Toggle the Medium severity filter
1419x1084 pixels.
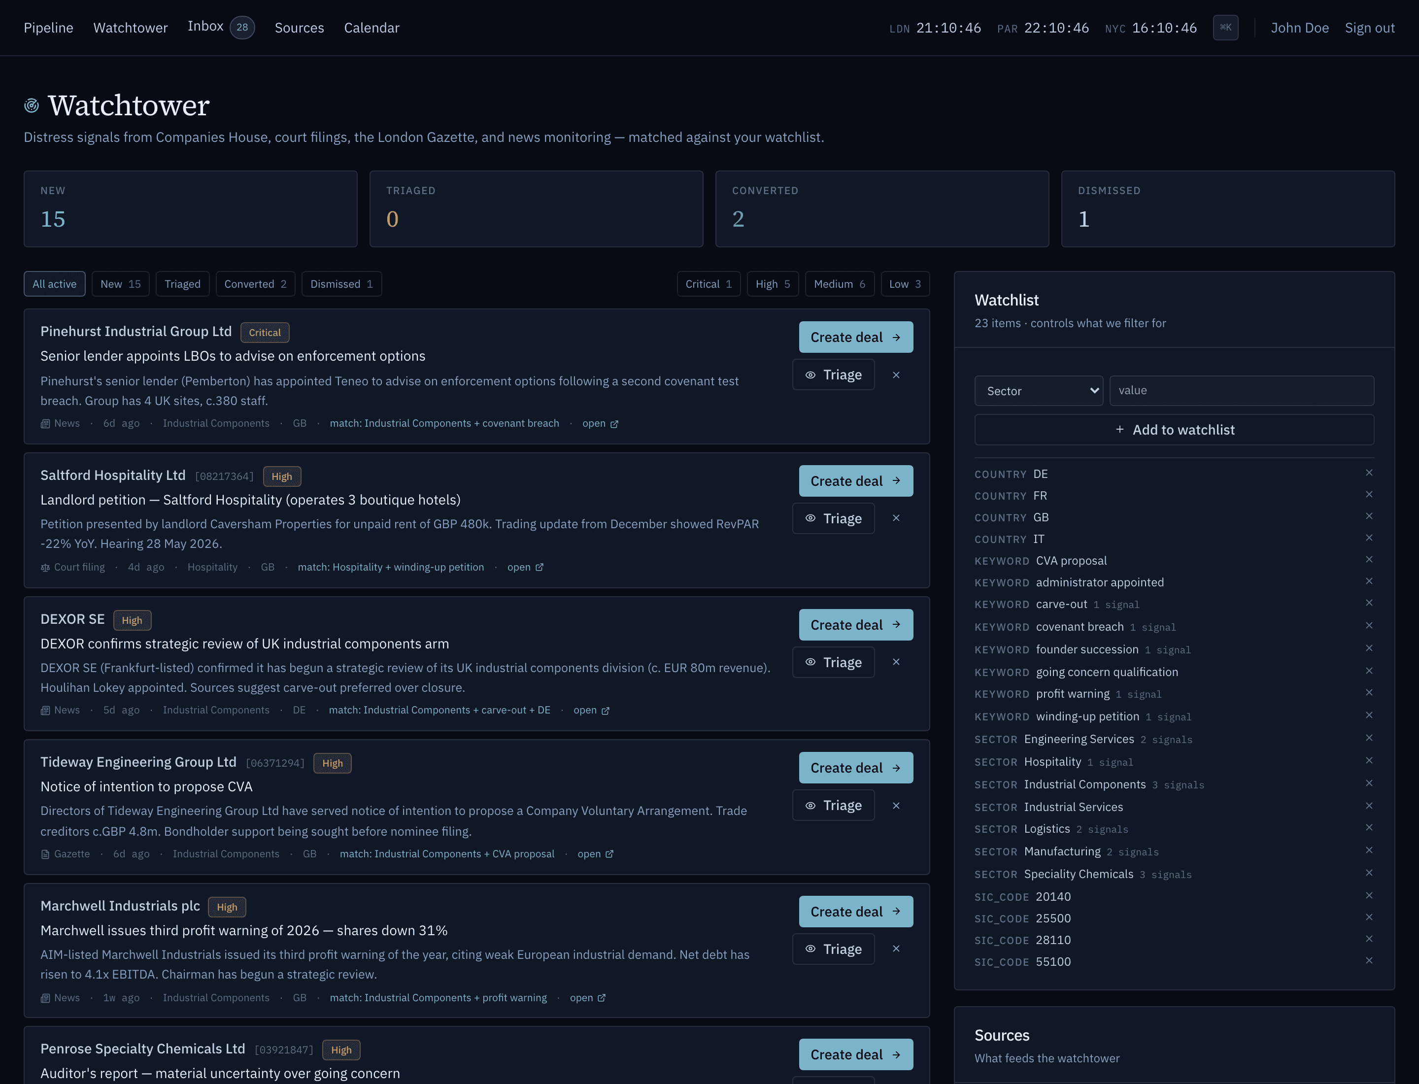[840, 284]
